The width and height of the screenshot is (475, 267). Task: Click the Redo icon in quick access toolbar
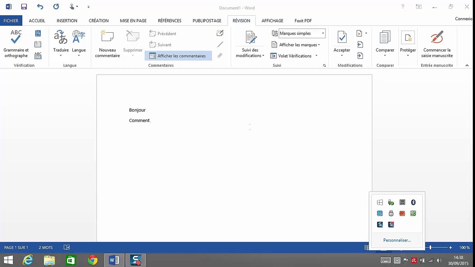pyautogui.click(x=56, y=7)
